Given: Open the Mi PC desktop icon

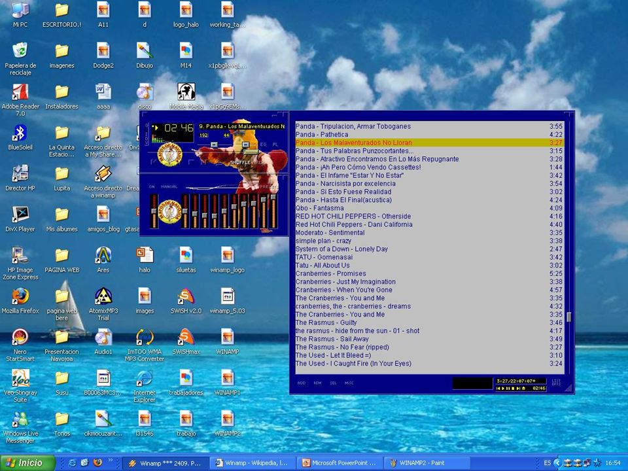Looking at the screenshot, I should (20, 14).
